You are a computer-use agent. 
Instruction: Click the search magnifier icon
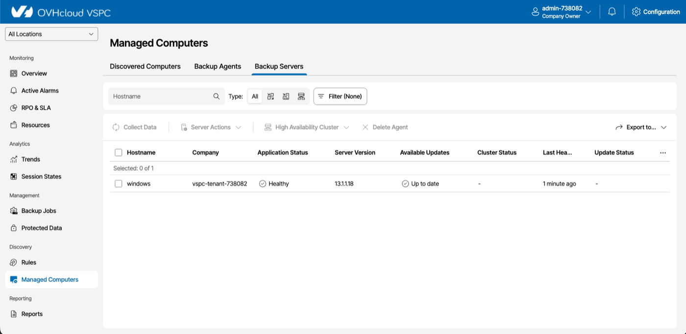[217, 96]
